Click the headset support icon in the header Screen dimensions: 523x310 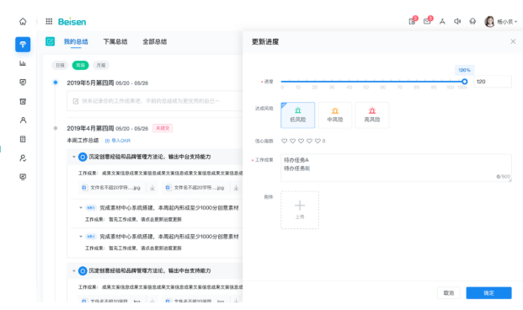(x=472, y=22)
